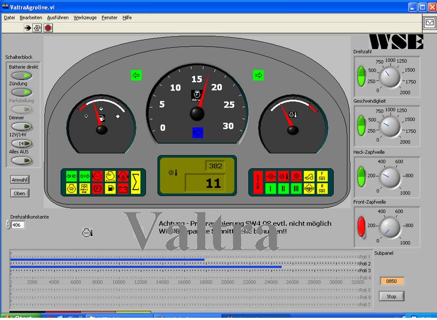Image resolution: width=437 pixels, height=320 pixels.
Task: Click the fuel level gauge dial
Action: pos(102,124)
